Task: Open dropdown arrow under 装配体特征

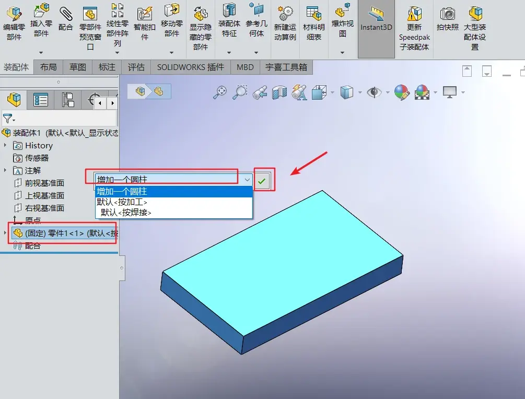Action: coord(229,53)
